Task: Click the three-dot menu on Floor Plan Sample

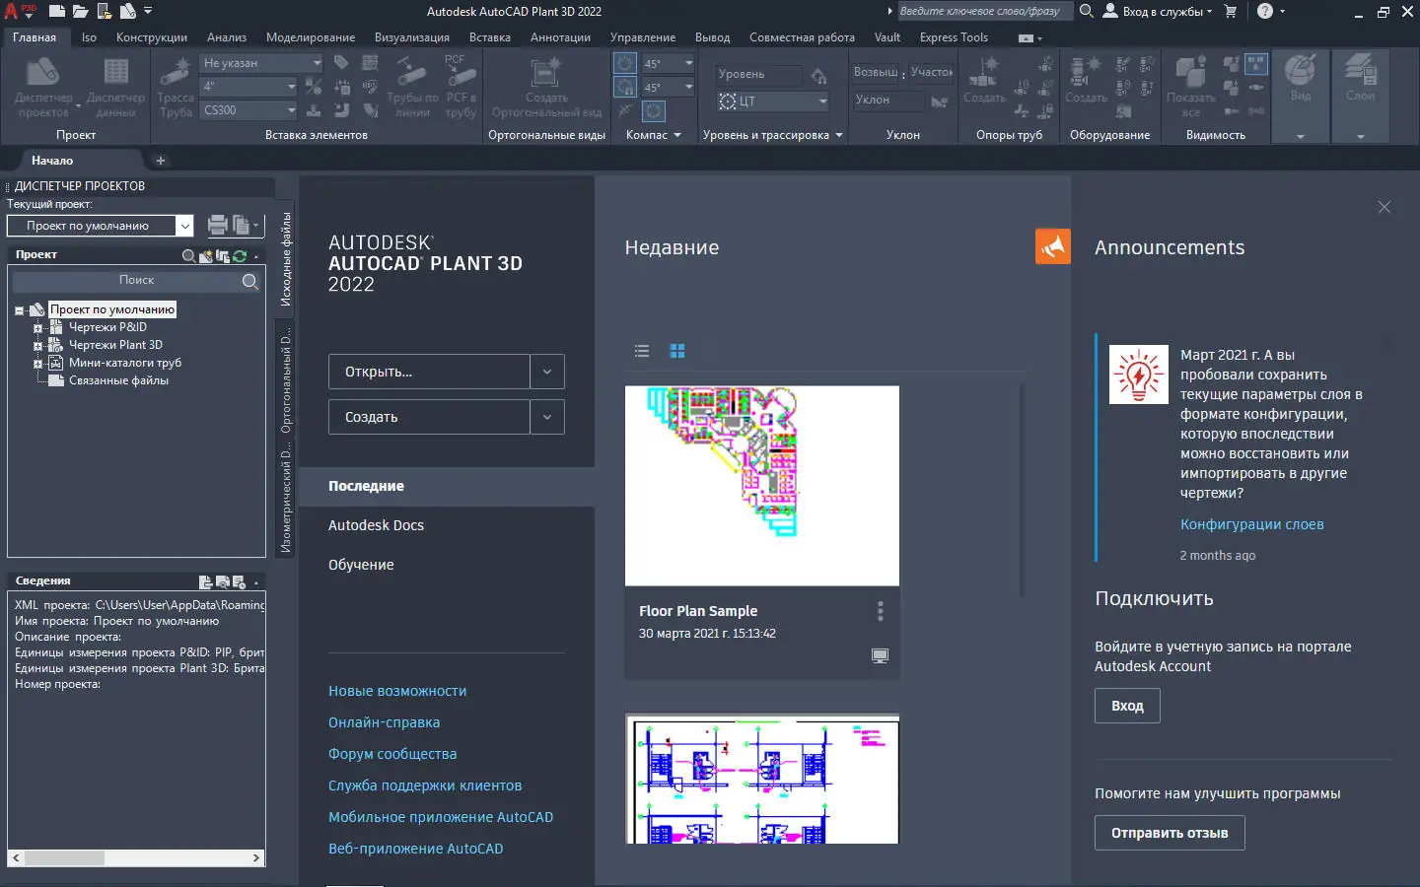Action: click(x=880, y=611)
